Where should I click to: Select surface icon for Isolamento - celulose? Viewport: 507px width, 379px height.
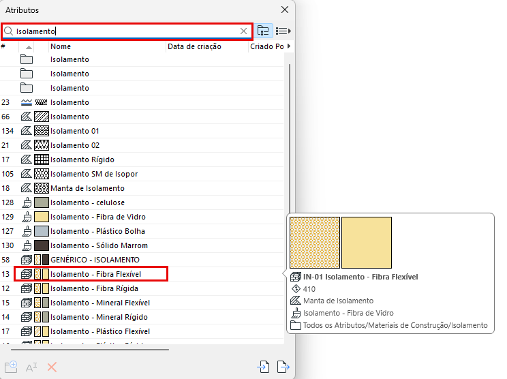tap(27, 202)
